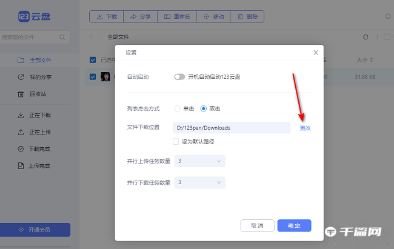Click the 下载 toolbar button

pyautogui.click(x=107, y=17)
